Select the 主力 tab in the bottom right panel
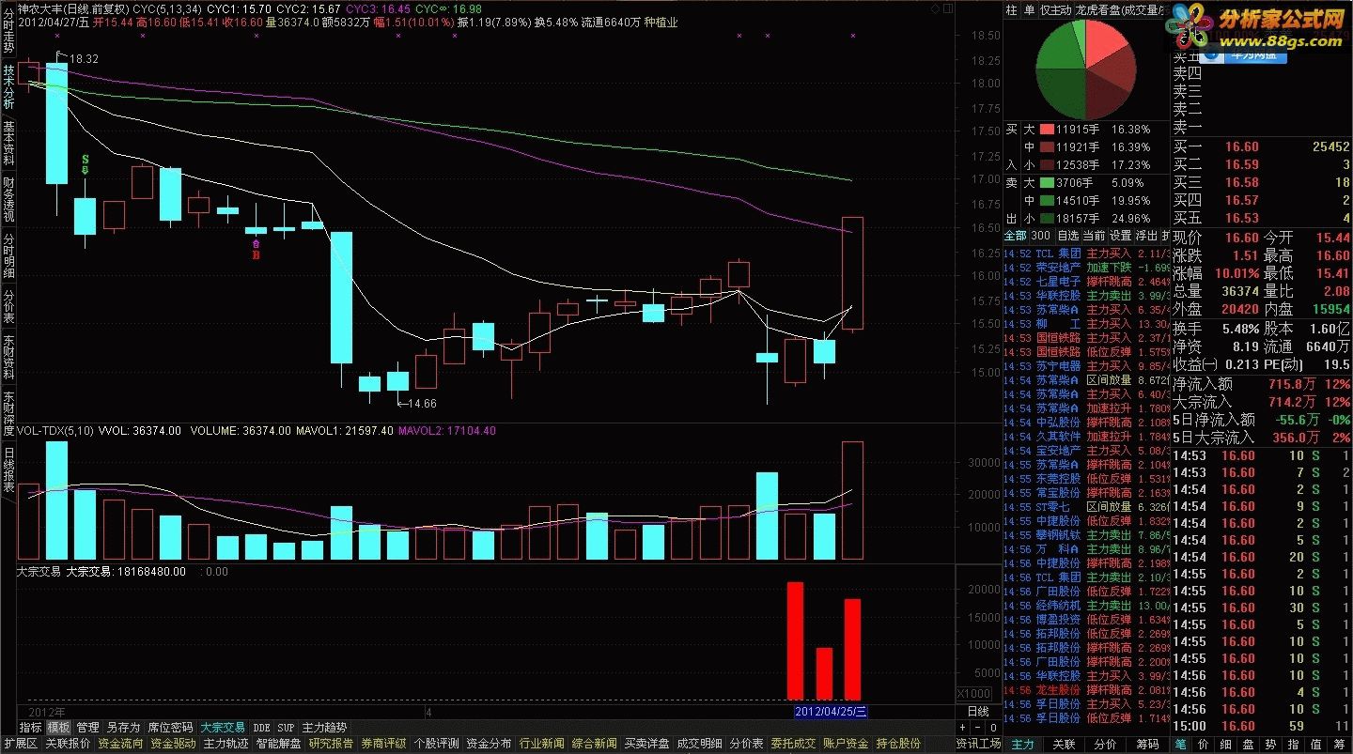This screenshot has width=1353, height=754. pos(1022,744)
